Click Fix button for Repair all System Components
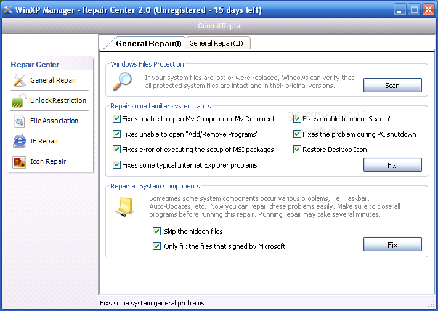Image resolution: width=438 pixels, height=311 pixels. point(392,244)
